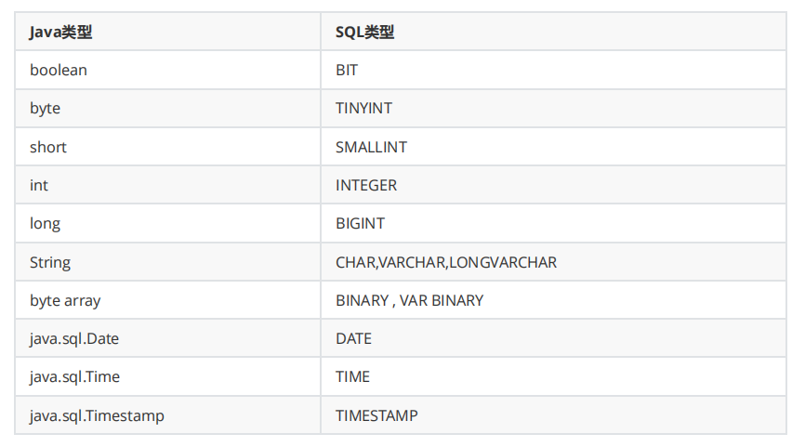Click the java.sql.Date cell
This screenshot has width=805, height=447.
[x=74, y=338]
